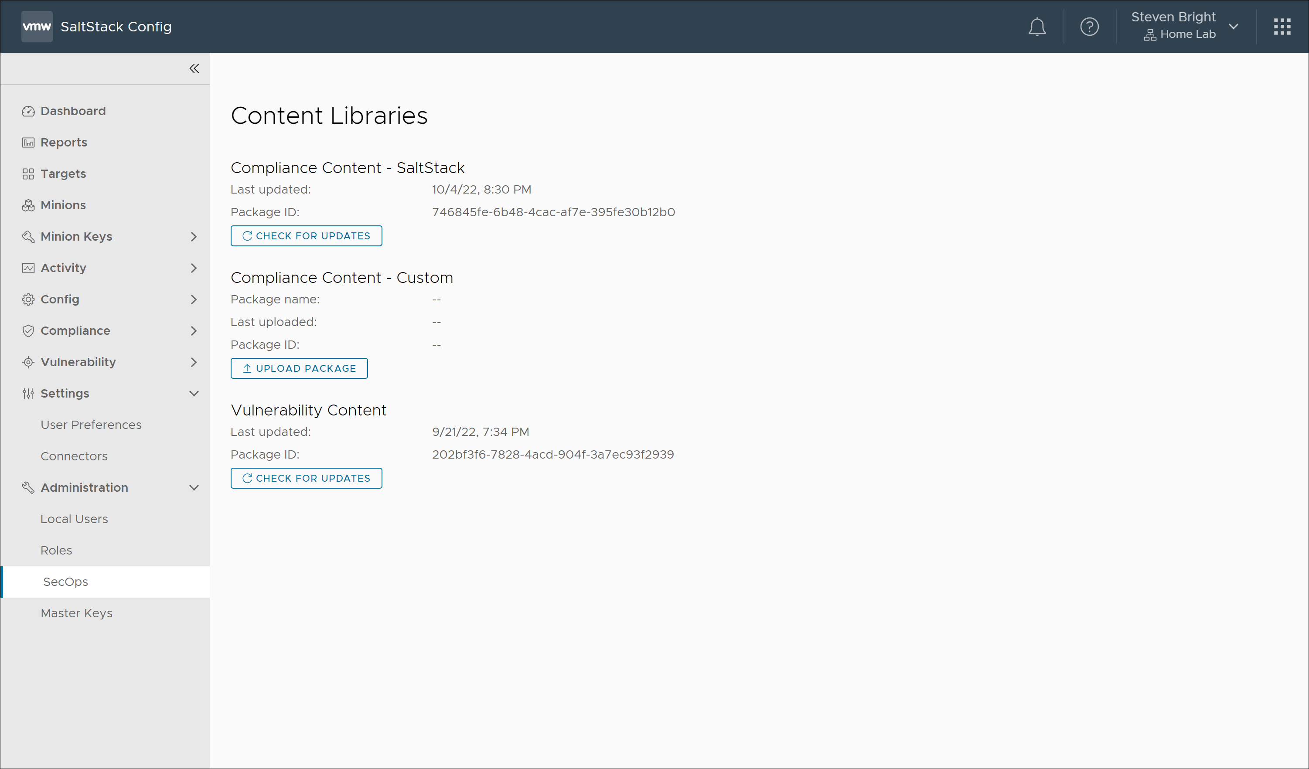The height and width of the screenshot is (769, 1309).
Task: Open the Vulnerability section icon
Action: (x=29, y=362)
